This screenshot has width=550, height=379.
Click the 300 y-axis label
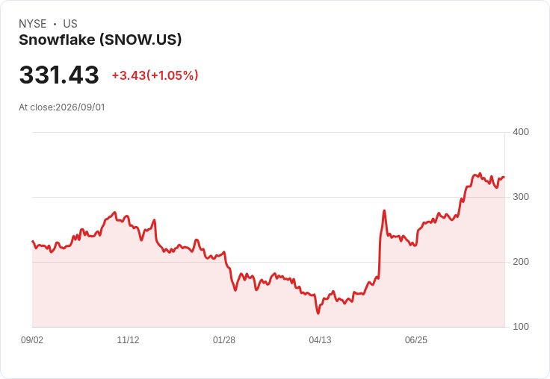pyautogui.click(x=521, y=197)
